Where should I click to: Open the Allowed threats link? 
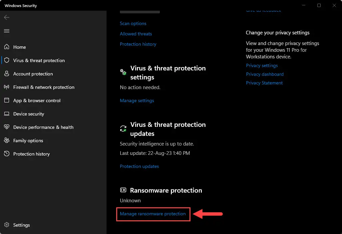point(136,34)
